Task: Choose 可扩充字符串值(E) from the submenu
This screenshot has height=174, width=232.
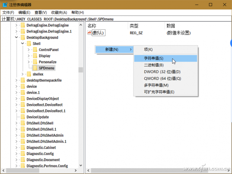Action: 166,92
